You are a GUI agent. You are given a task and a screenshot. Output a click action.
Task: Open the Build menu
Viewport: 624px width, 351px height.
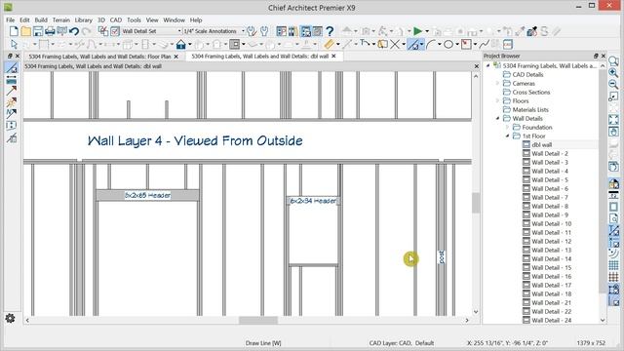41,19
